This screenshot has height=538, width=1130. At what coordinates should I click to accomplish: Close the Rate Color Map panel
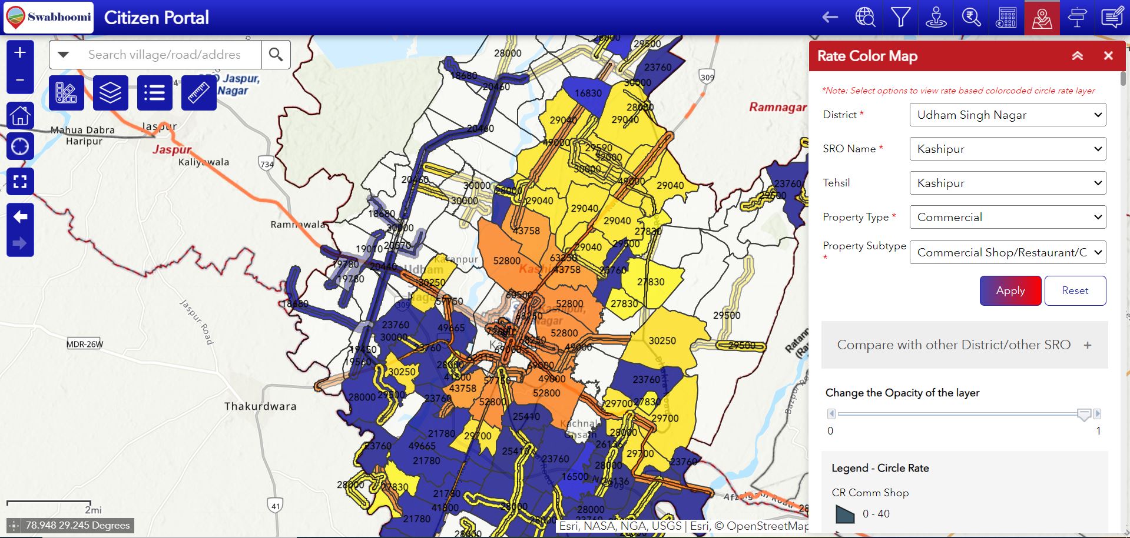pos(1108,56)
